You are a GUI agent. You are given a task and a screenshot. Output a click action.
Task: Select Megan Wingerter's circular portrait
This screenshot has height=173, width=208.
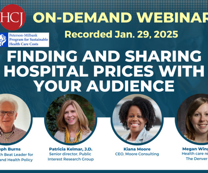(x=192, y=119)
